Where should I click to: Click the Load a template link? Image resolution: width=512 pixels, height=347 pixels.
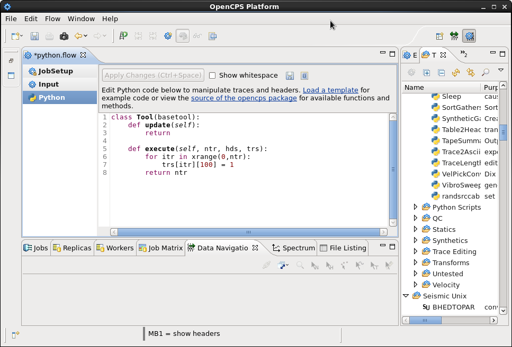point(330,90)
